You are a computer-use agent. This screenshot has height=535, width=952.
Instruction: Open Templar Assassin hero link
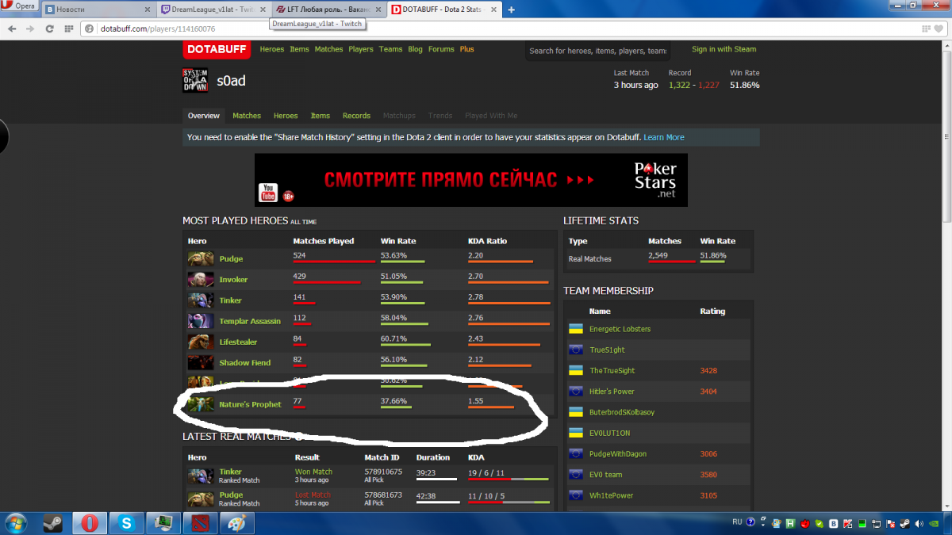(x=250, y=321)
